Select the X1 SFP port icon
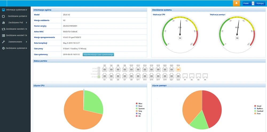 [185, 76]
